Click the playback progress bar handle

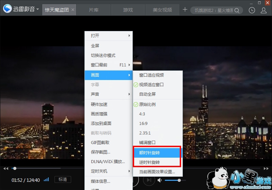15,168
